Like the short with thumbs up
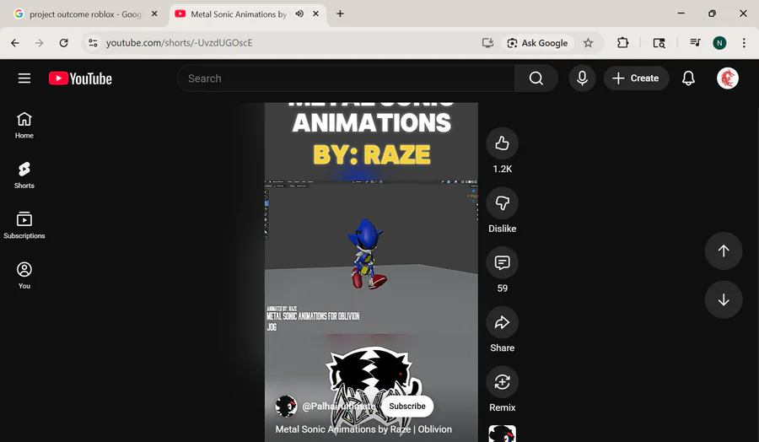The height and width of the screenshot is (442, 759). [502, 143]
